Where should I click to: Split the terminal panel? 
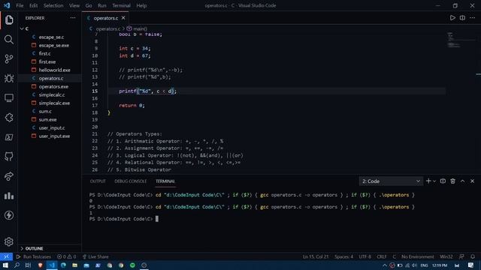click(x=443, y=181)
